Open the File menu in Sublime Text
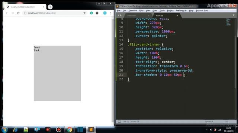The height and width of the screenshot is (133, 238). (119, 11)
